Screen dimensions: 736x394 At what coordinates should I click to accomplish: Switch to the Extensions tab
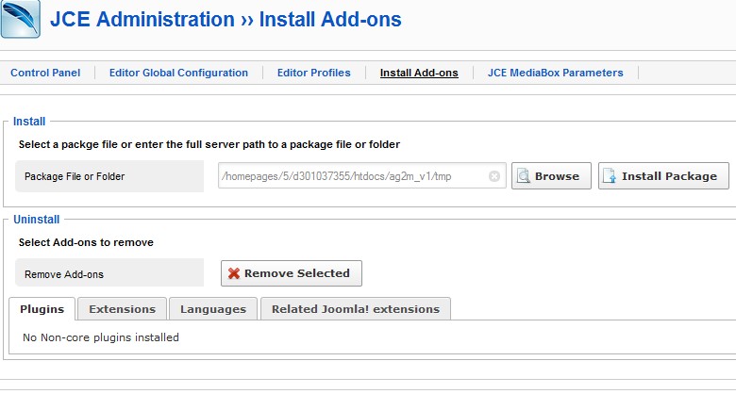pyautogui.click(x=122, y=309)
